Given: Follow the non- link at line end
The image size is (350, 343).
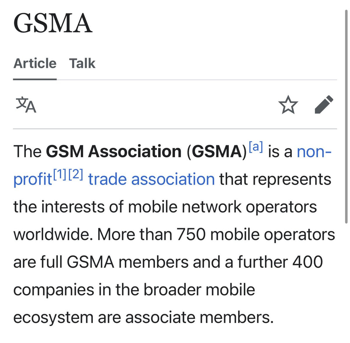Looking at the screenshot, I should (x=314, y=151).
